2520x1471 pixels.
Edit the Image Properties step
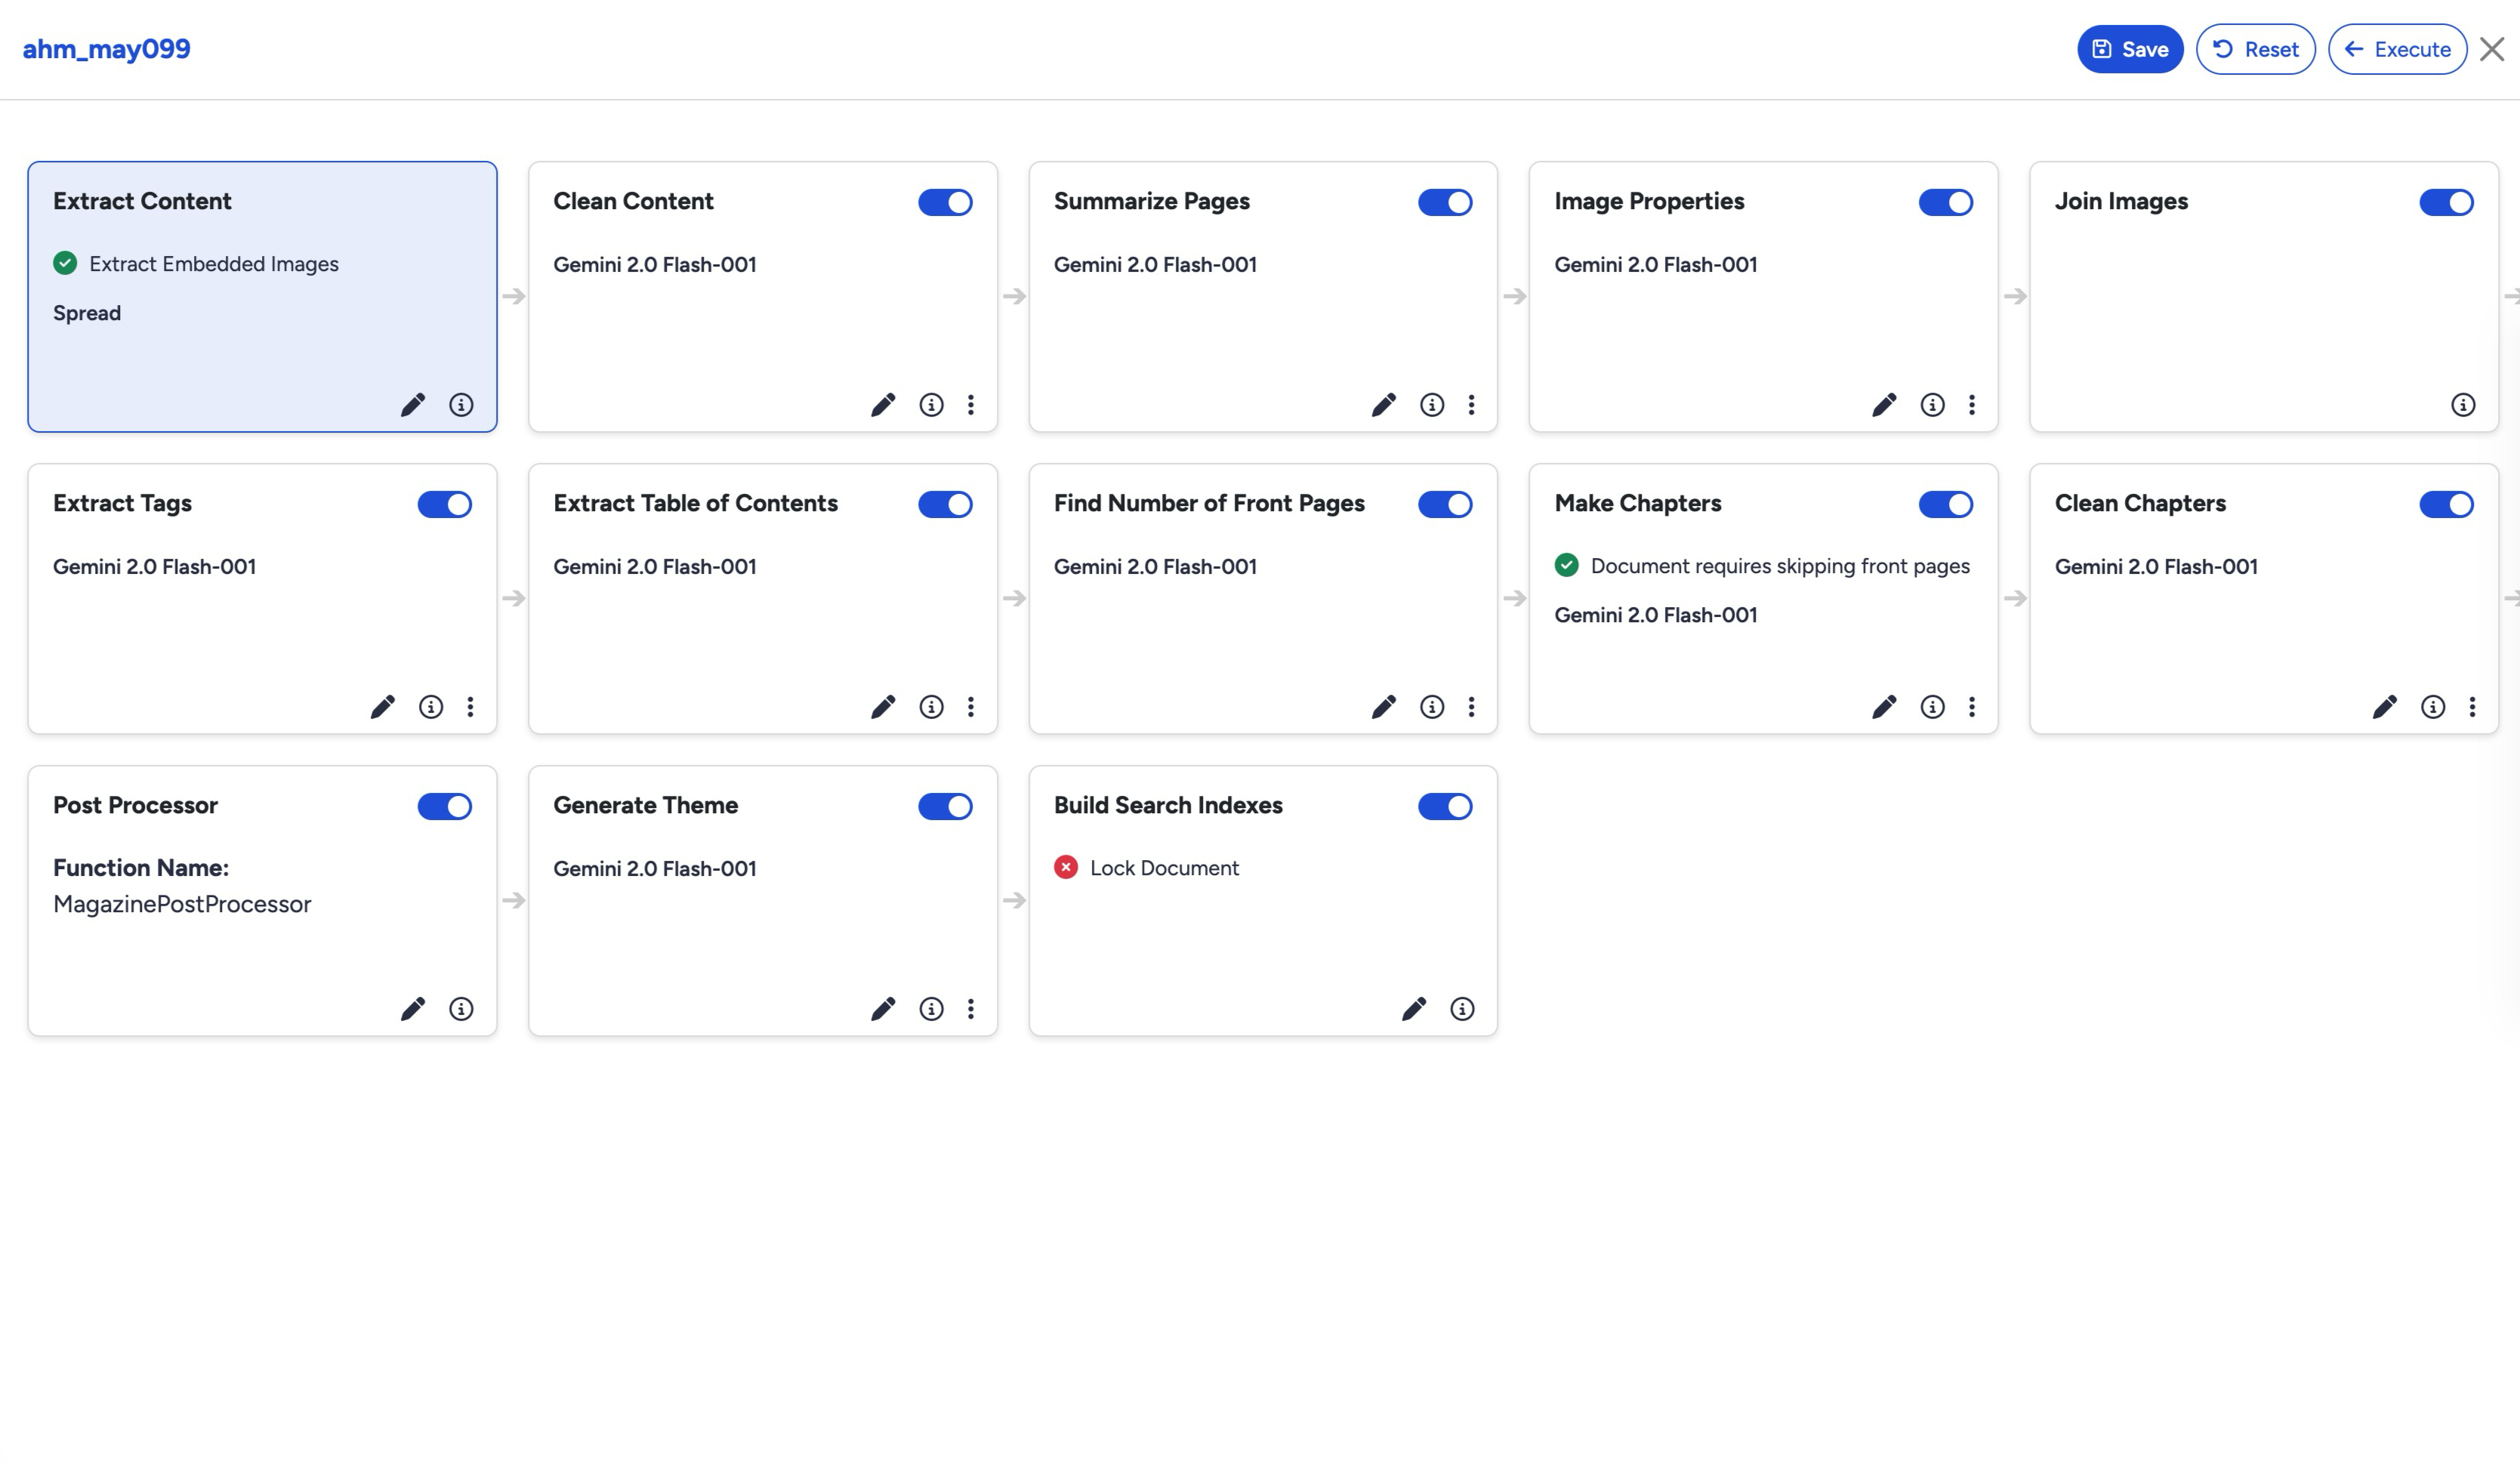[1884, 404]
